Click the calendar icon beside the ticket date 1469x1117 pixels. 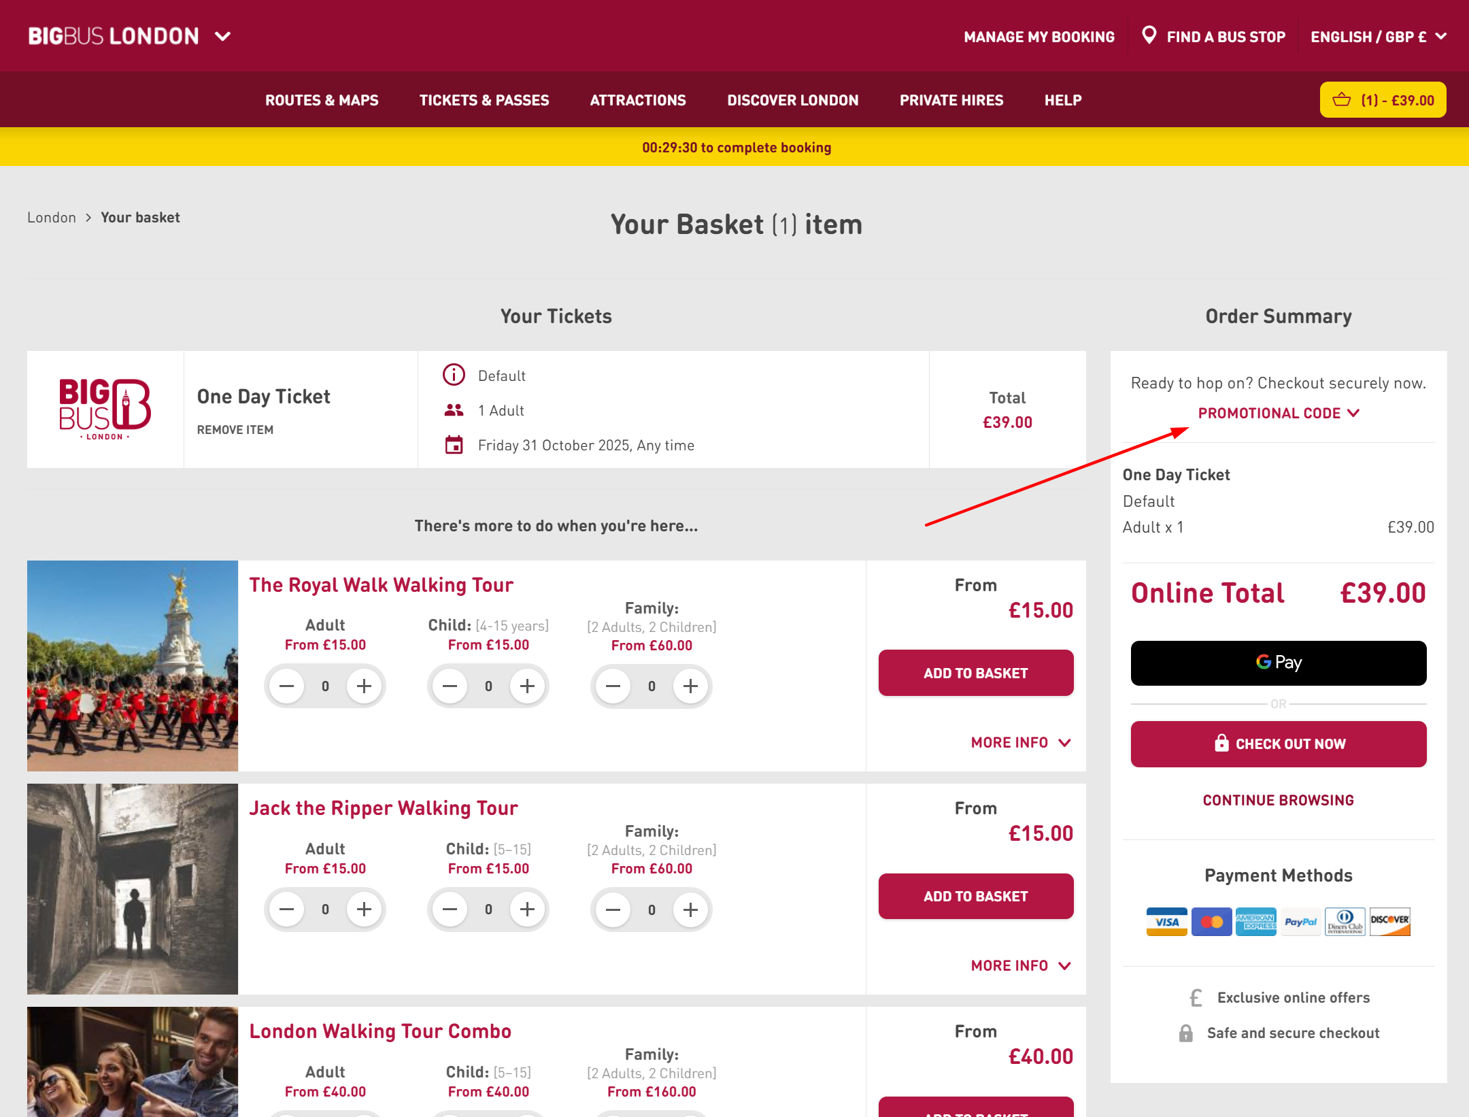coord(453,445)
